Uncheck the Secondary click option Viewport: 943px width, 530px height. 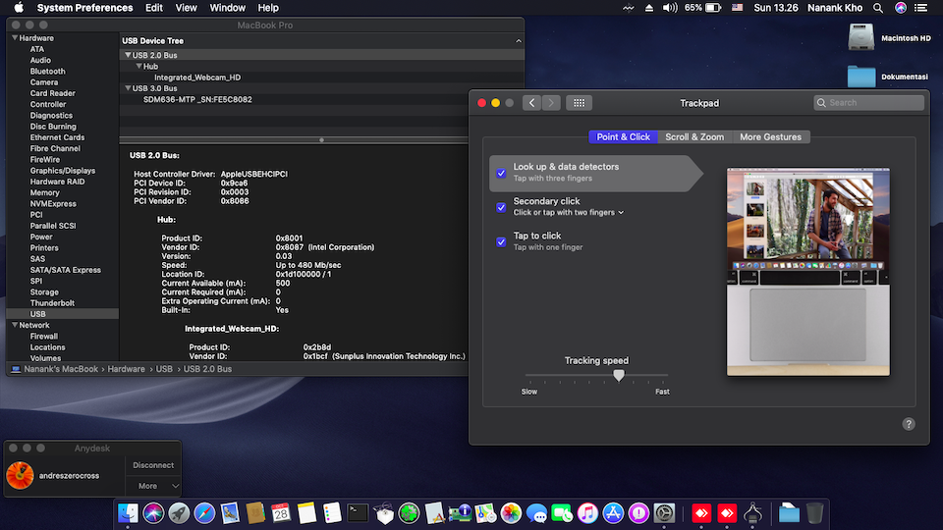[x=501, y=207]
